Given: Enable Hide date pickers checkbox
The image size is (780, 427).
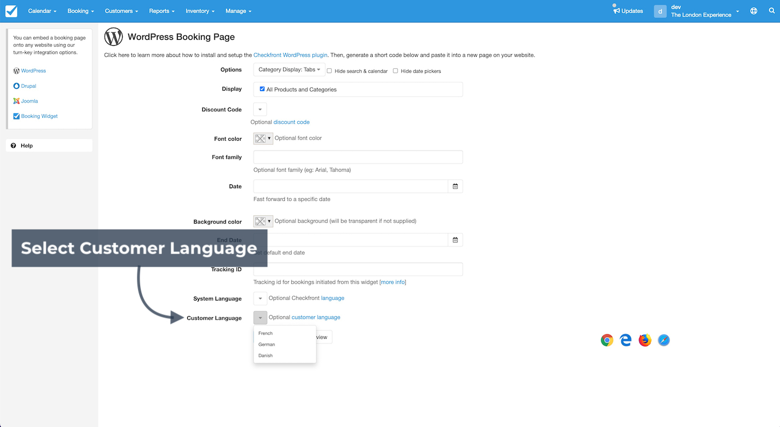Looking at the screenshot, I should tap(395, 71).
